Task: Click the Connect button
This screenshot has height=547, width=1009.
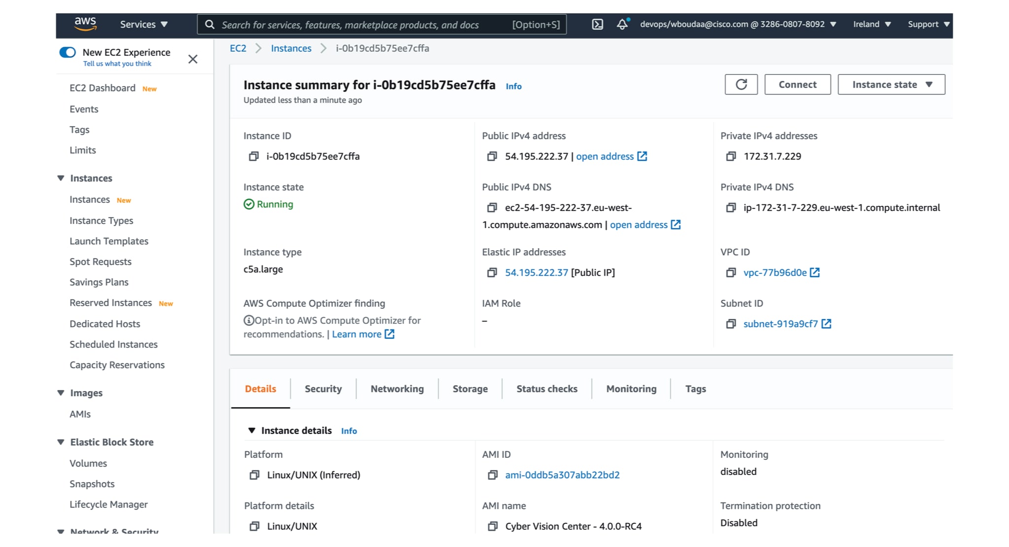Action: 797,84
